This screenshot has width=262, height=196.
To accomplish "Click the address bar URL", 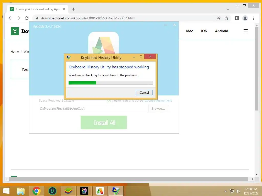I will pyautogui.click(x=88, y=18).
